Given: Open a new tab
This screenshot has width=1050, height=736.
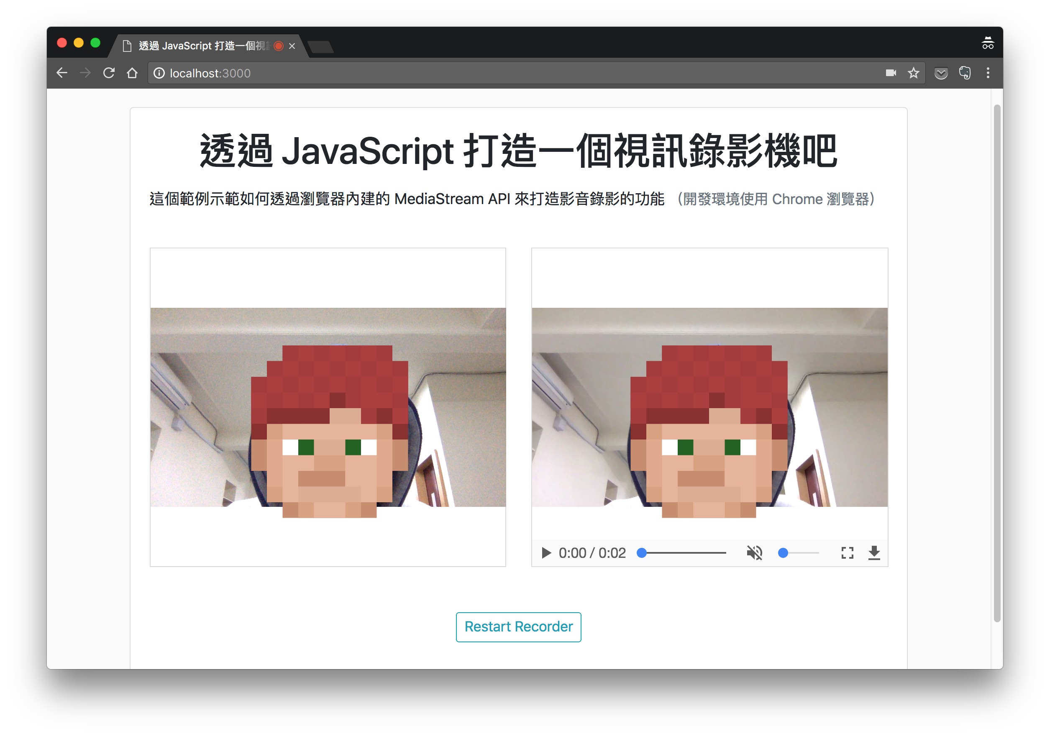Looking at the screenshot, I should (320, 47).
